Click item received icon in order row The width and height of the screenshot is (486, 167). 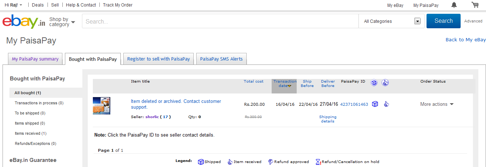[387, 104]
